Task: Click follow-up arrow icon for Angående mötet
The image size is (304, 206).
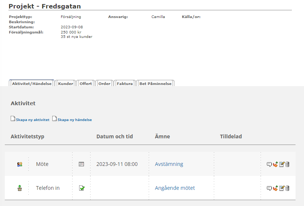Action: [275, 188]
